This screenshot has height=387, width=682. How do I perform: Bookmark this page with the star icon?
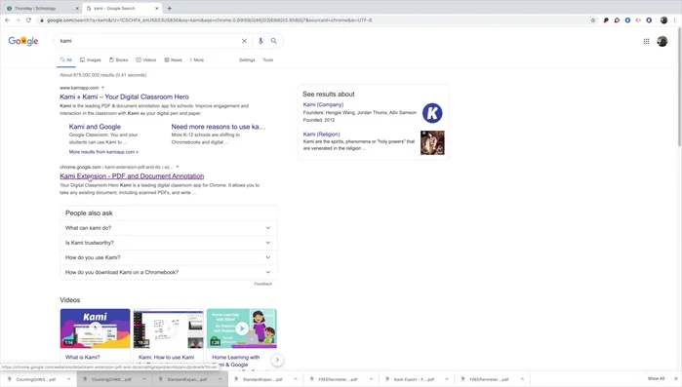(x=593, y=19)
